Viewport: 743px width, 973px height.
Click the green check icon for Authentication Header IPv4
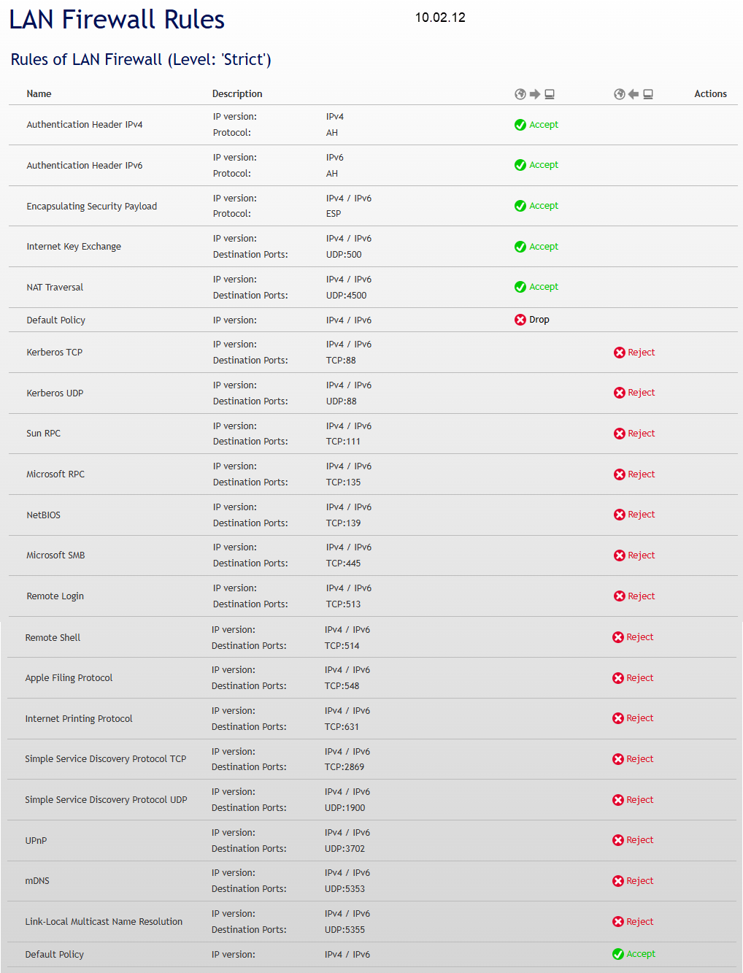[520, 125]
